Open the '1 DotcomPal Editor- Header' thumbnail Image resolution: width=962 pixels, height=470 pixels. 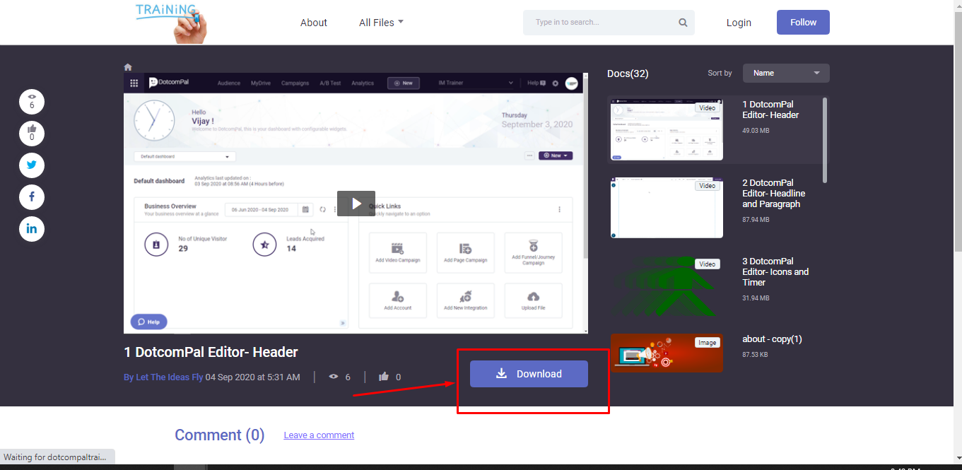tap(667, 130)
